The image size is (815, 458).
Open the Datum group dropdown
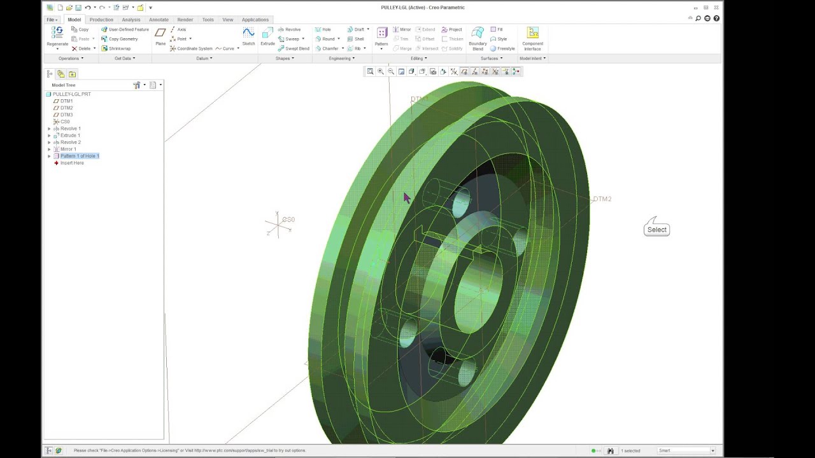[x=204, y=59]
